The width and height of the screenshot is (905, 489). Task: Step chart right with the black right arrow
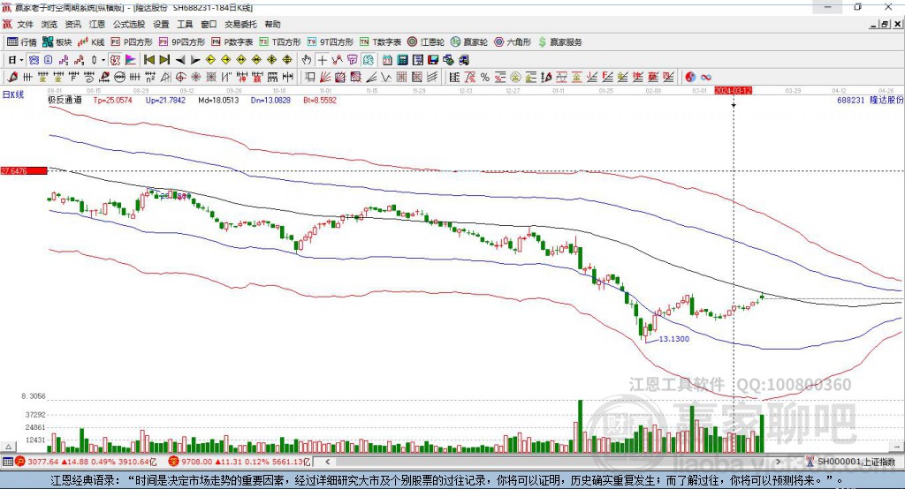pyautogui.click(x=195, y=60)
